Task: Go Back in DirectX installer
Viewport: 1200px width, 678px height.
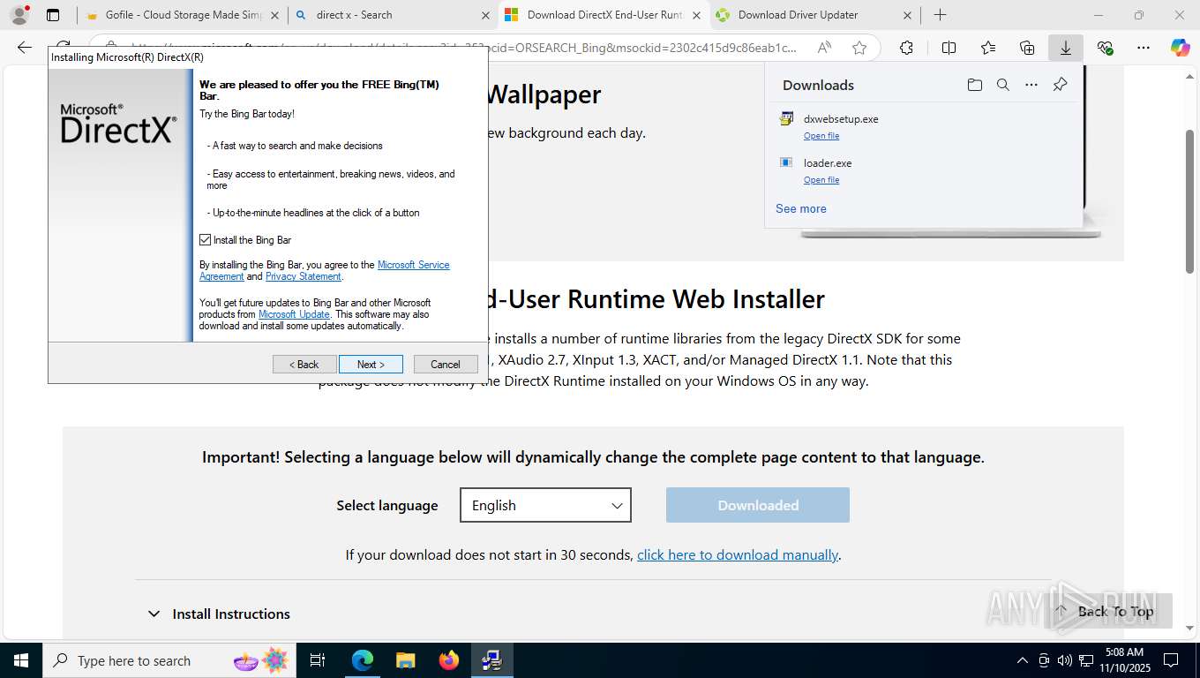Action: [x=304, y=365]
